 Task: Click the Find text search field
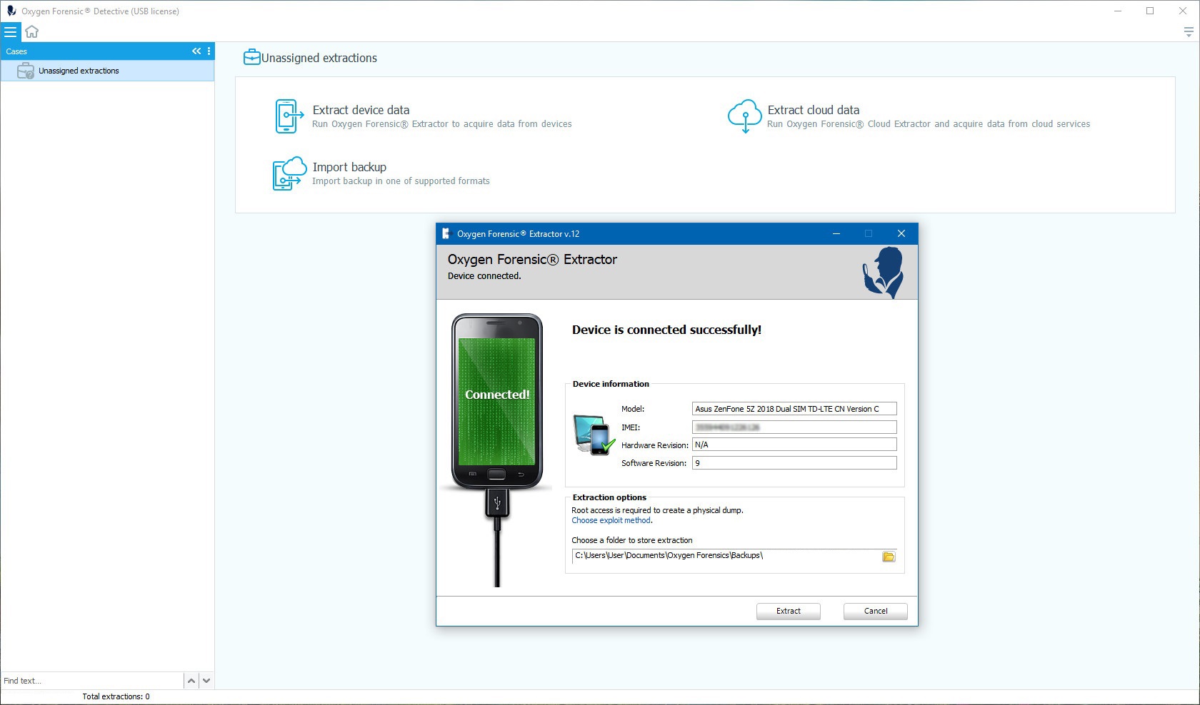point(91,681)
